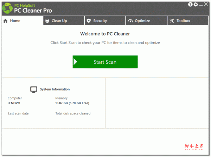Click the 'Welcome to PC Cleaner' heading
This screenshot has width=211, height=157.
click(x=105, y=34)
